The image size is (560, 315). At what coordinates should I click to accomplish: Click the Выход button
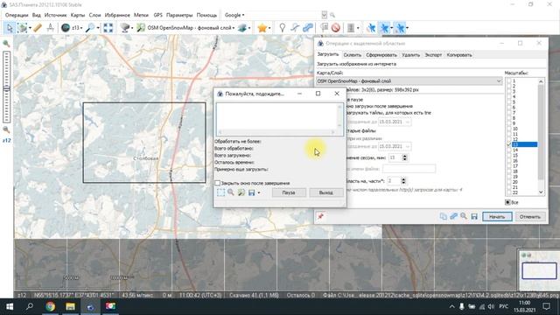326,192
